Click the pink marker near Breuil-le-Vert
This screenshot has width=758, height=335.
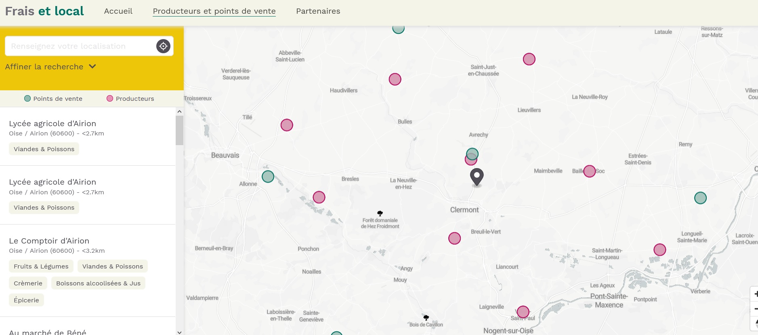pyautogui.click(x=454, y=238)
